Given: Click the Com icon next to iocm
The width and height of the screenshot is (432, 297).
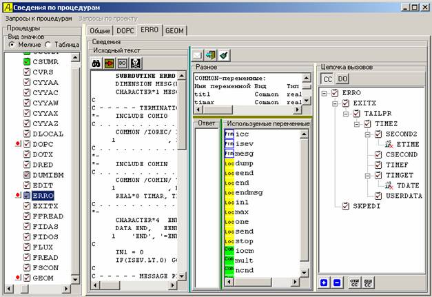Looking at the screenshot, I should tap(229, 250).
